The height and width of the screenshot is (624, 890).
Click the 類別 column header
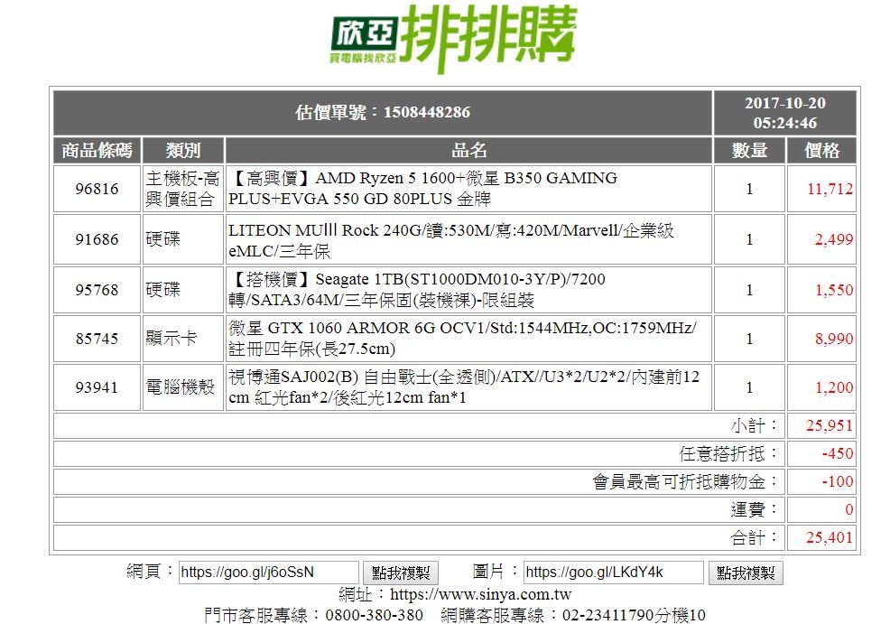point(182,151)
